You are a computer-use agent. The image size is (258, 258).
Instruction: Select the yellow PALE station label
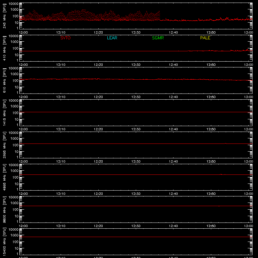pyautogui.click(x=205, y=38)
